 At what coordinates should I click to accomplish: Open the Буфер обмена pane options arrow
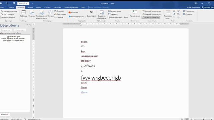coord(27,25)
